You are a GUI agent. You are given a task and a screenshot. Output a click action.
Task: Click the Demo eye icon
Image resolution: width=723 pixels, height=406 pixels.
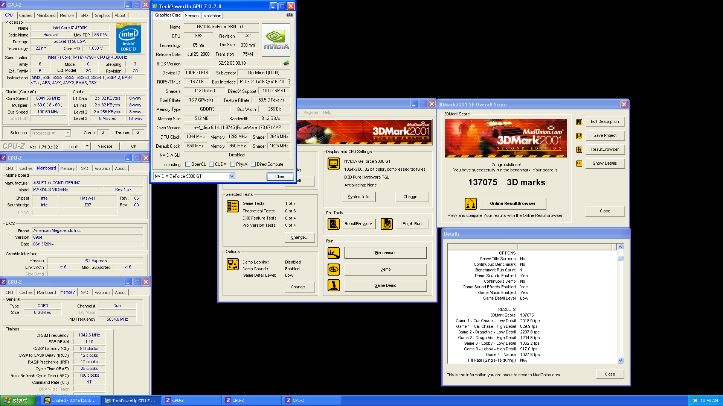point(334,270)
